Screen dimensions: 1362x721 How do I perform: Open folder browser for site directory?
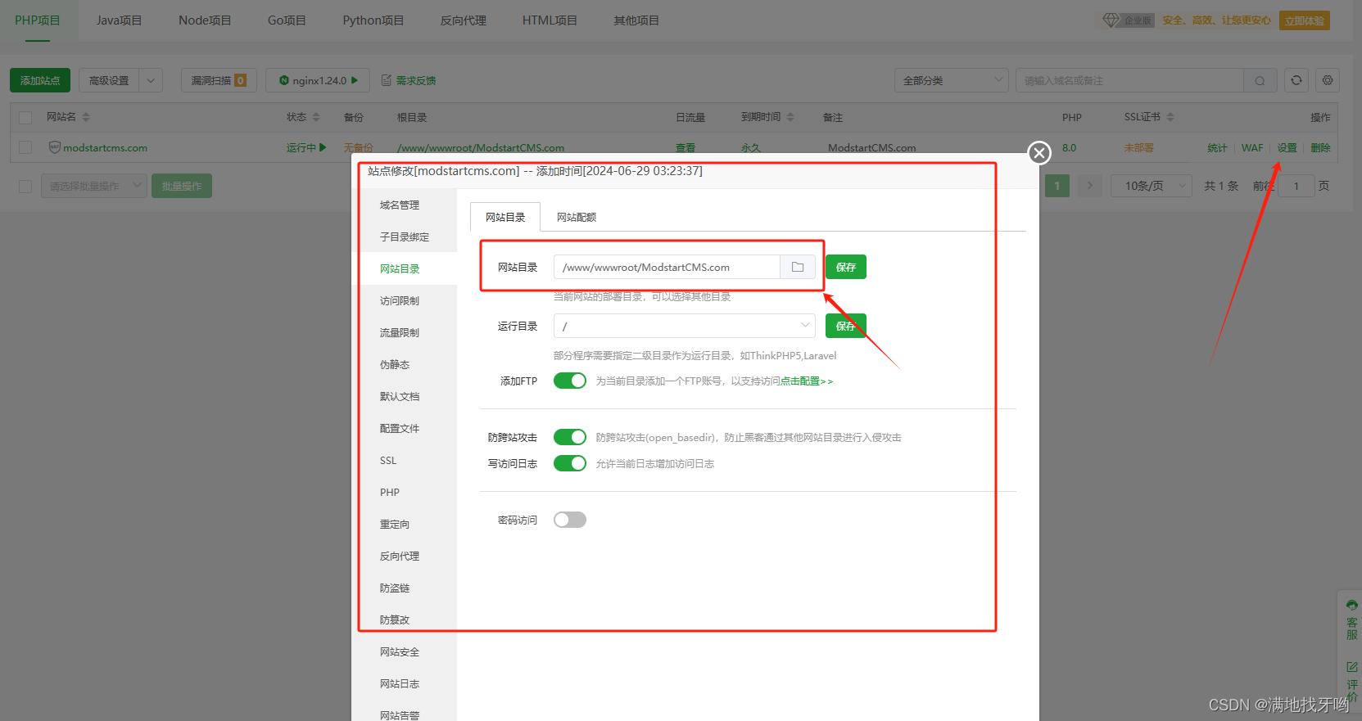pyautogui.click(x=798, y=267)
